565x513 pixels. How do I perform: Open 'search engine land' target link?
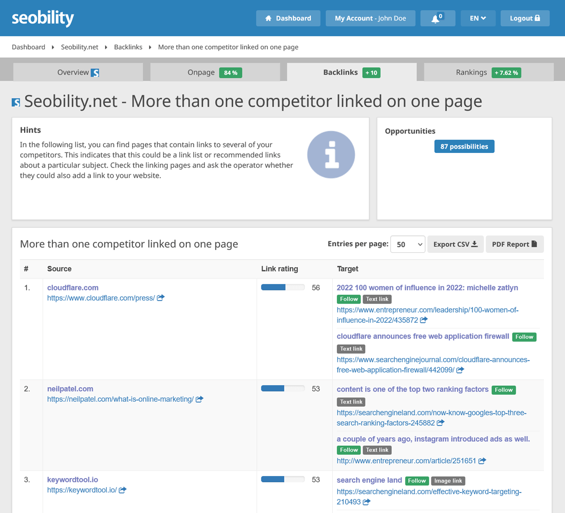coord(369,480)
